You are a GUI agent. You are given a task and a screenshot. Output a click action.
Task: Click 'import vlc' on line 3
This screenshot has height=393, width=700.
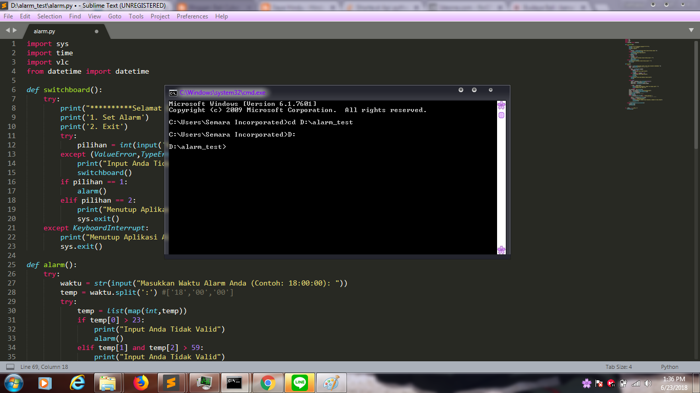tap(48, 62)
